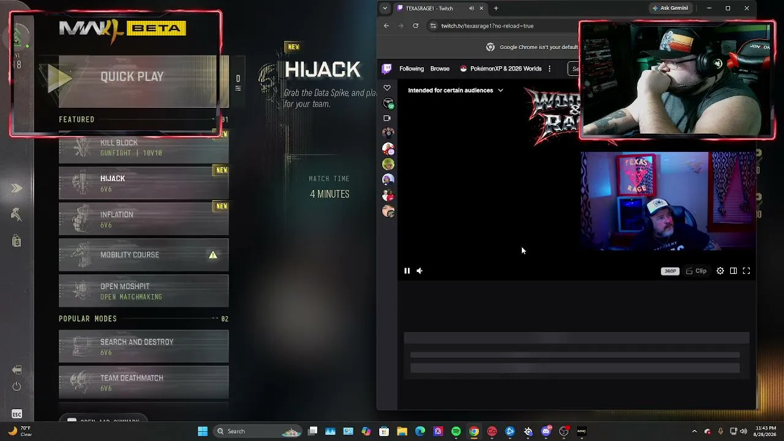784x441 pixels.
Task: Go back in Chrome
Action: [x=386, y=26]
